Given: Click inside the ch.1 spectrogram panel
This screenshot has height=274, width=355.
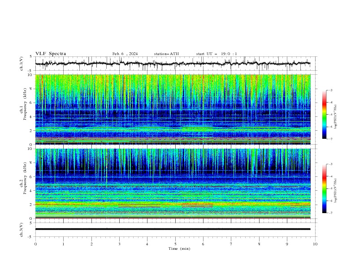Looking at the screenshot, I should click(173, 109).
